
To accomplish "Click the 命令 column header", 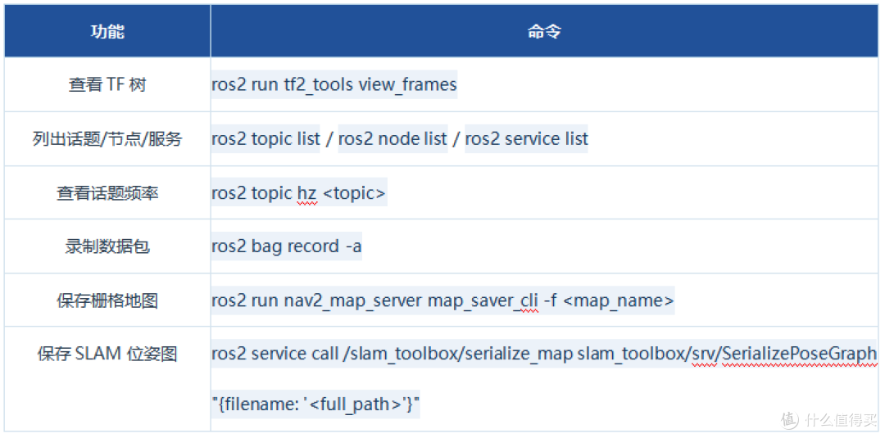I will pos(545,32).
